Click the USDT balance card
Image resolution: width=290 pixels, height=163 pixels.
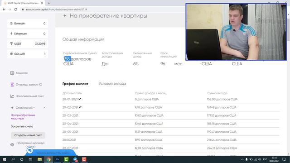[28, 44]
